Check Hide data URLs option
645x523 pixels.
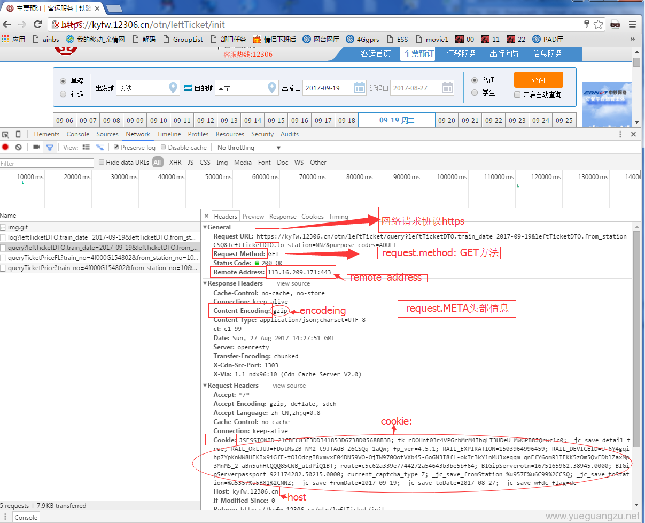(102, 162)
